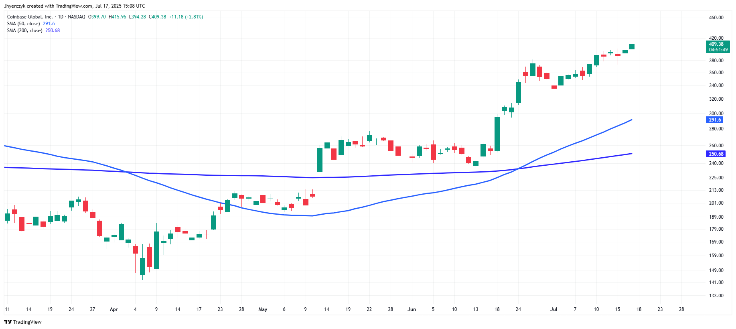Image resolution: width=736 pixels, height=329 pixels.
Task: Select the SMA (50, close) legend label
Action: tap(23, 24)
